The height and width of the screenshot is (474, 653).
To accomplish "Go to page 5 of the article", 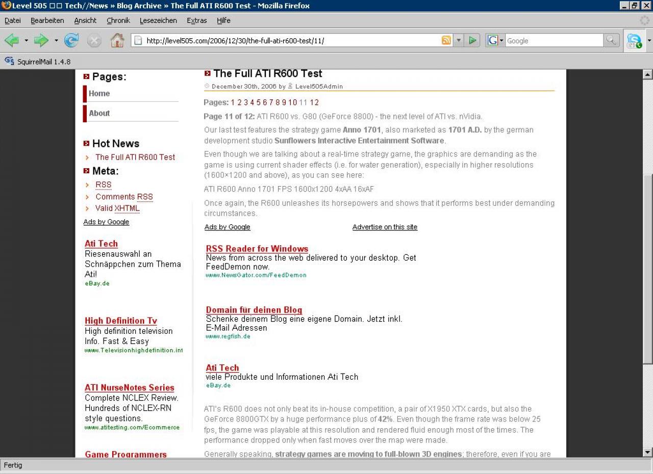I will (259, 102).
